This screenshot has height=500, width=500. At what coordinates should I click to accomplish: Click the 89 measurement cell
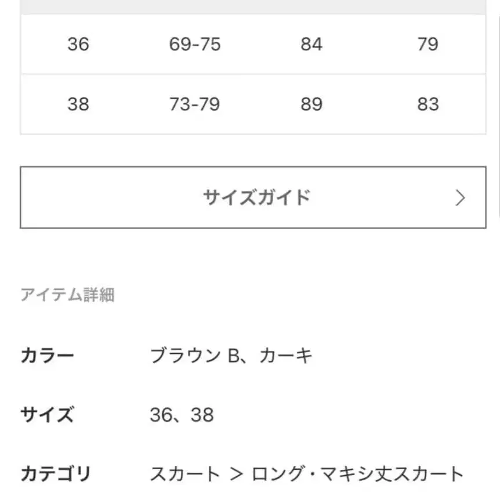[313, 104]
